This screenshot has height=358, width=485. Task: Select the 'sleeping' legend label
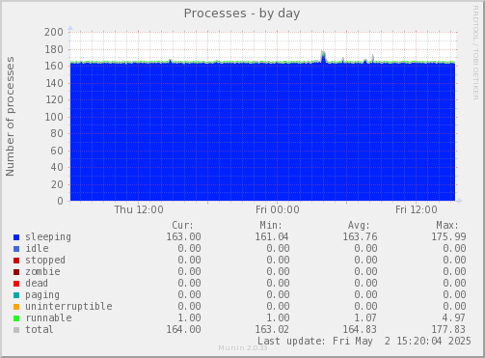point(48,237)
